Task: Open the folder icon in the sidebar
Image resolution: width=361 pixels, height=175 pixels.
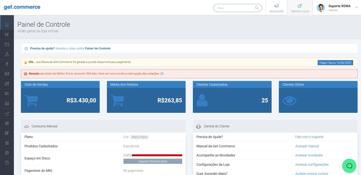Action: pos(7,44)
